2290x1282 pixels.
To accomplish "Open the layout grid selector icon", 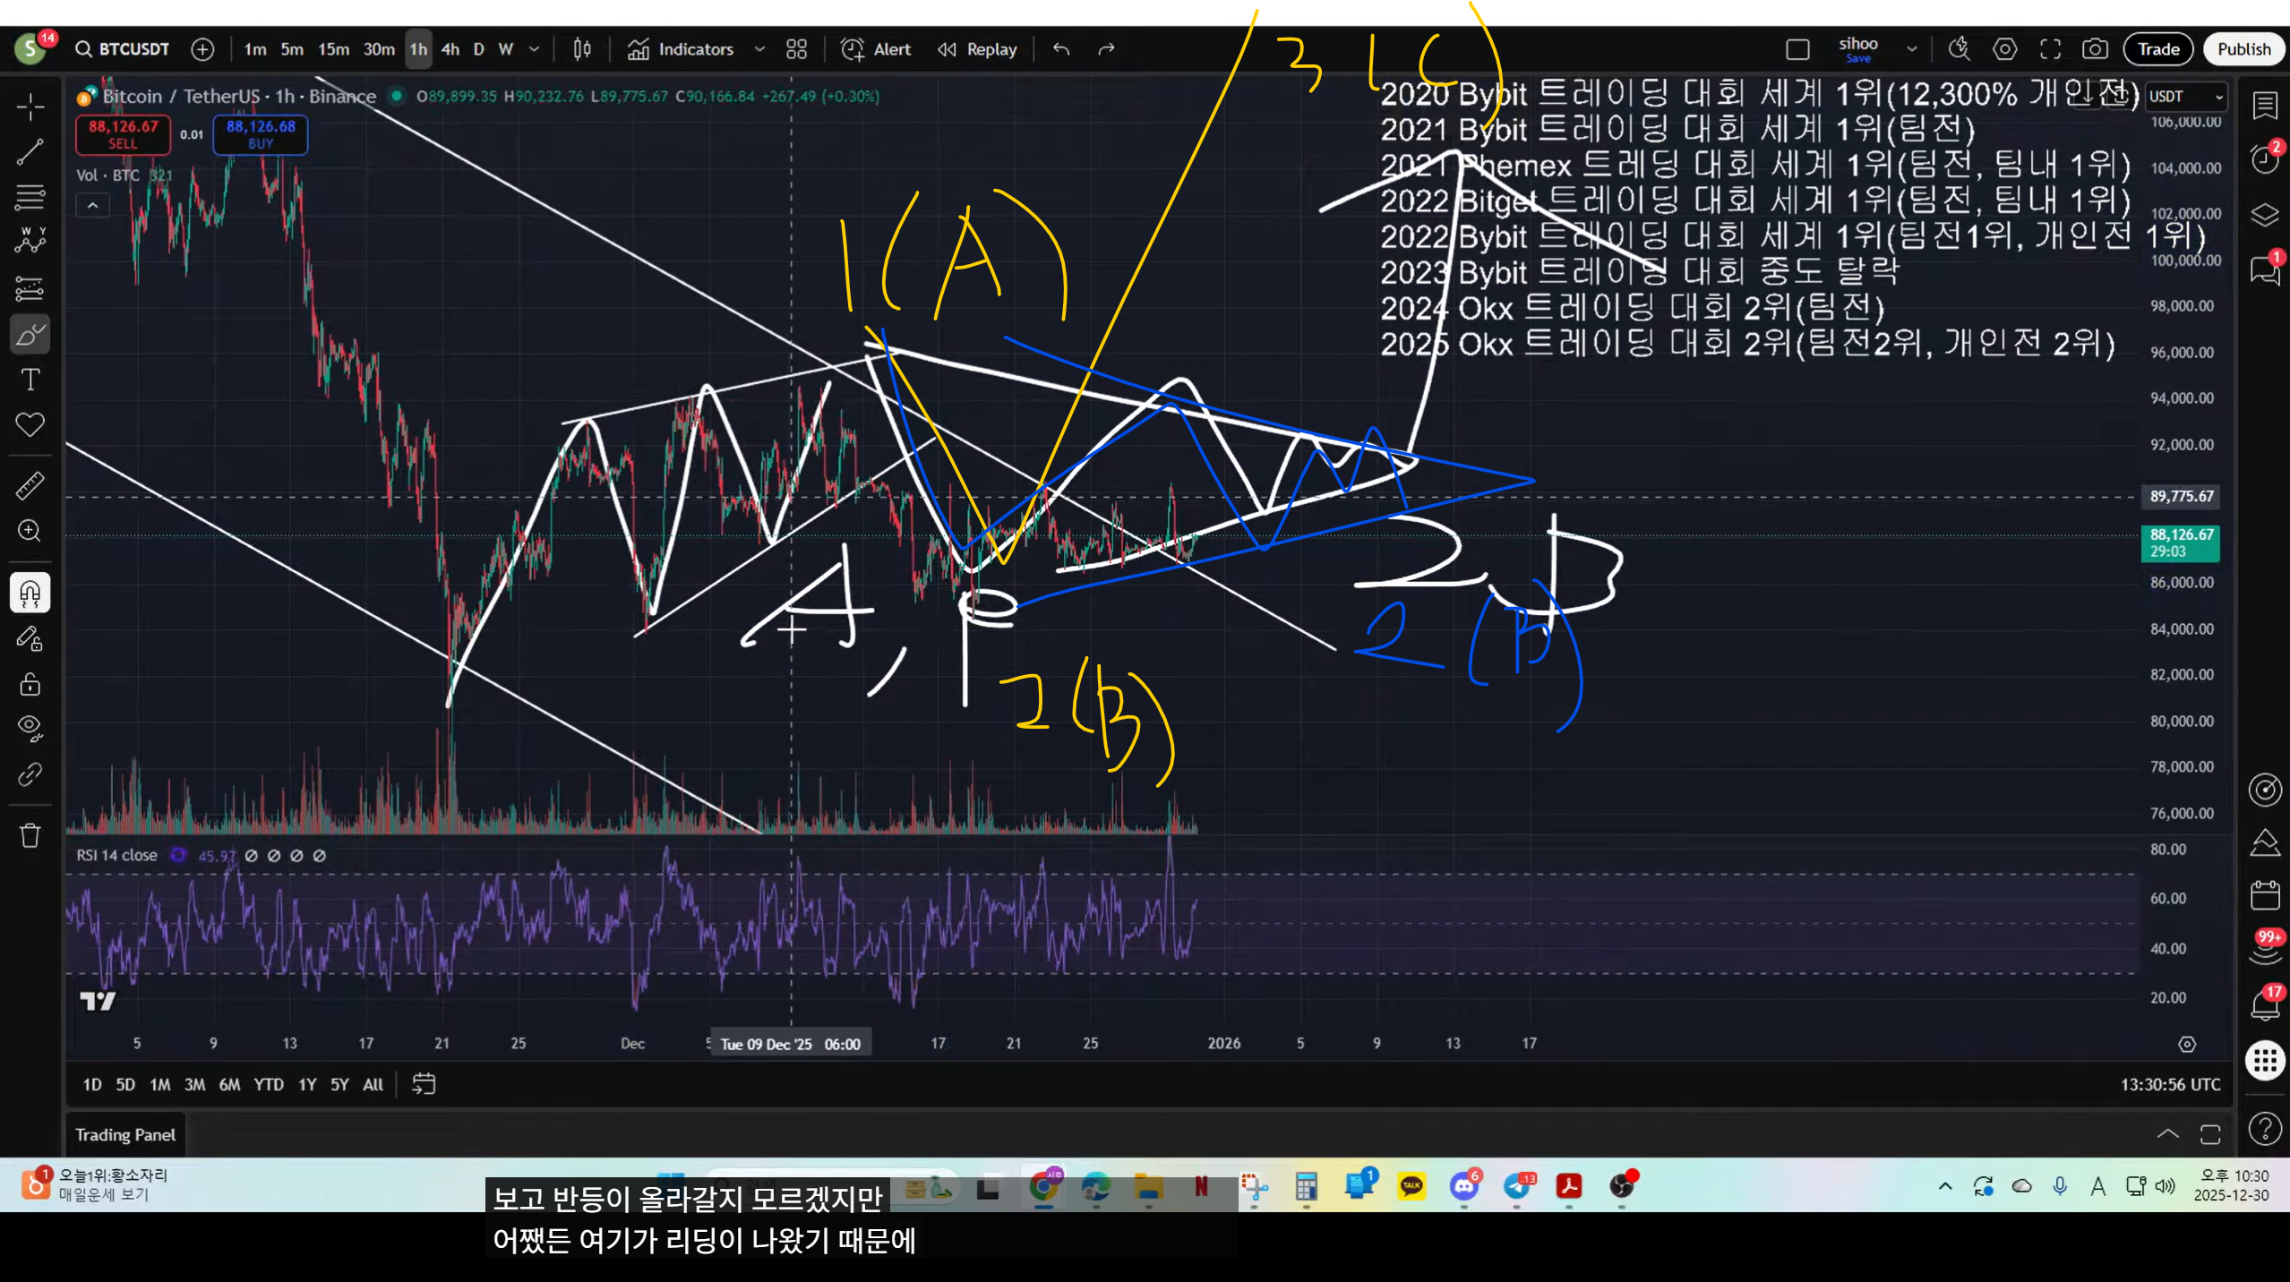I will (796, 49).
